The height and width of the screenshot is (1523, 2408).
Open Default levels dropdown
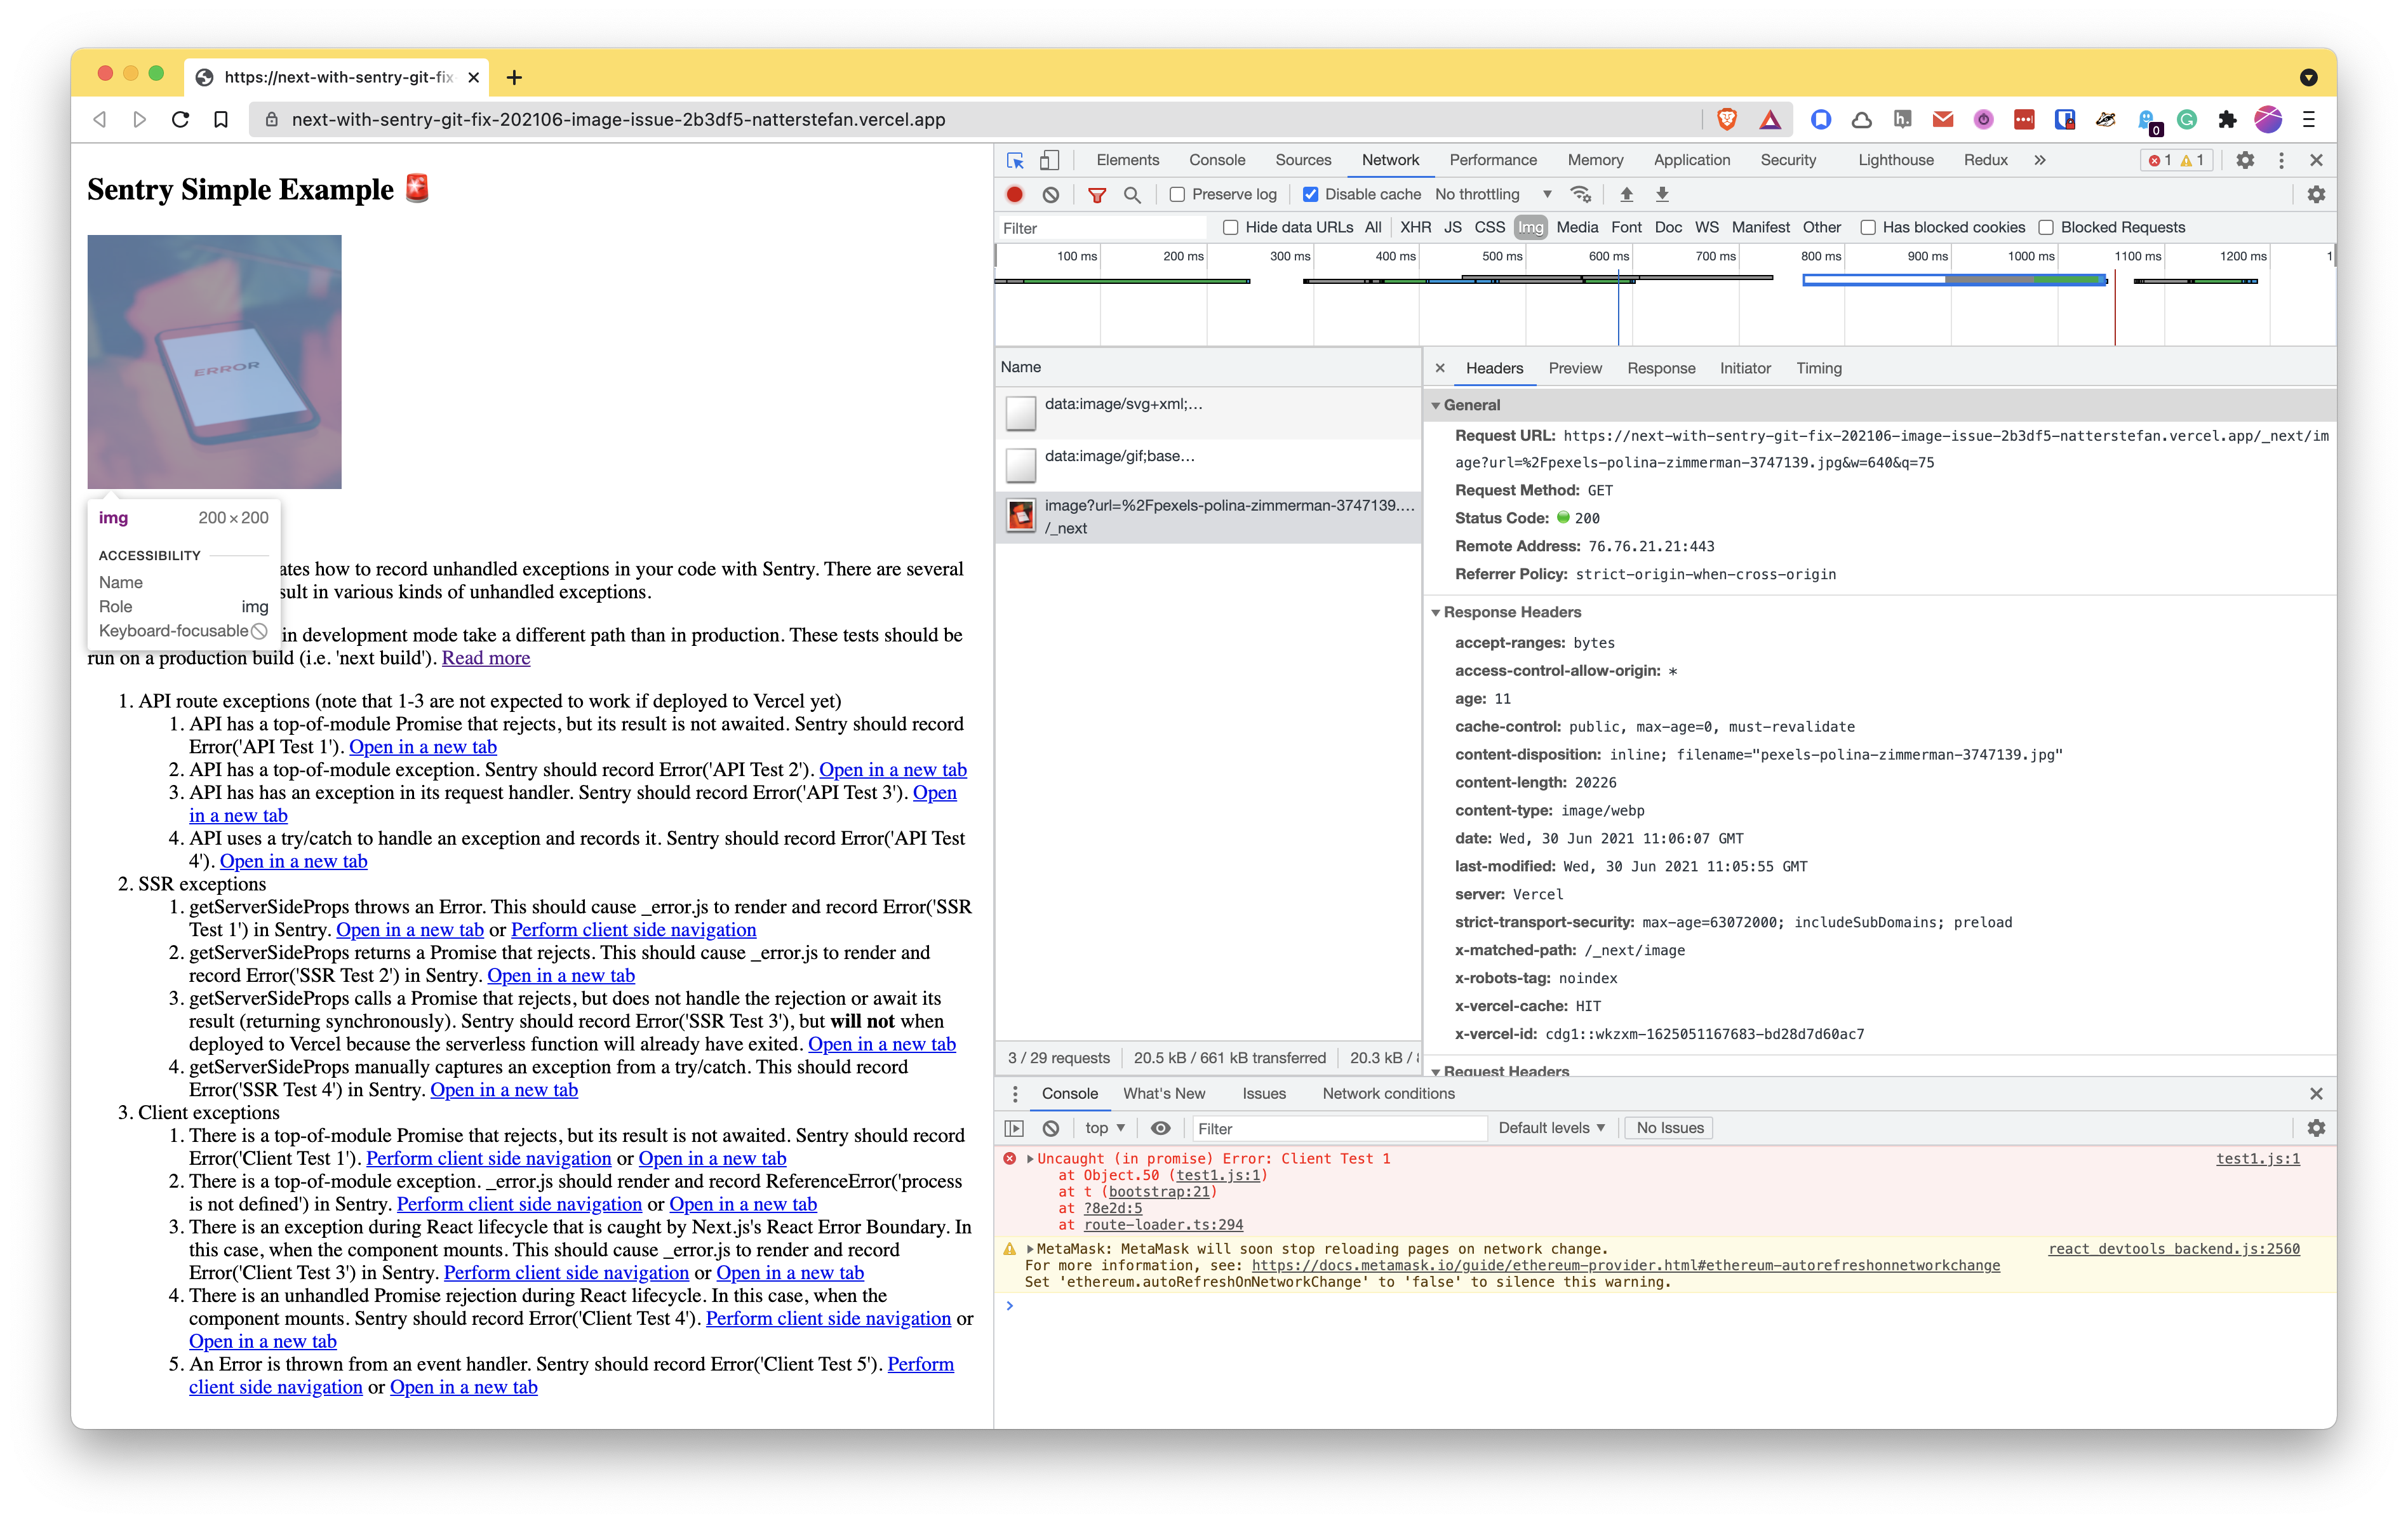(1551, 1128)
